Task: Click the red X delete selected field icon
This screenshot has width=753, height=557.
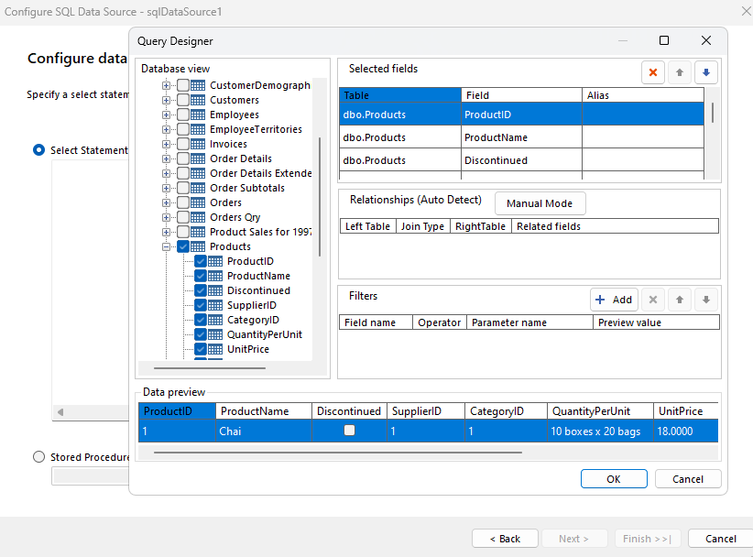Action: pos(653,72)
